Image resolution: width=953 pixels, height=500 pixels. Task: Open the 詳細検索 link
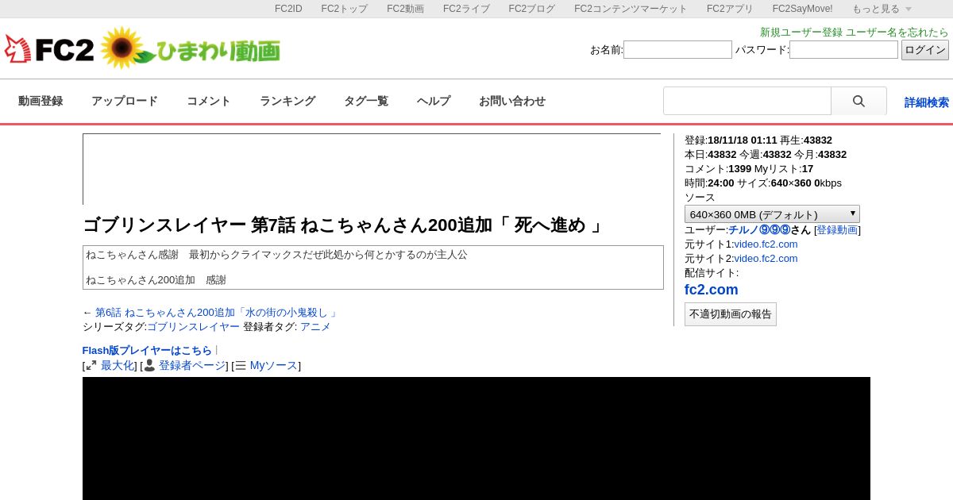point(927,102)
